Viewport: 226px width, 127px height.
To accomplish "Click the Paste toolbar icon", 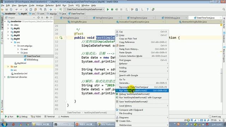I will pyautogui.click(x=35, y=10).
